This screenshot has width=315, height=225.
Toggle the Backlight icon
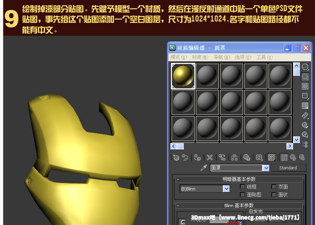305,77
